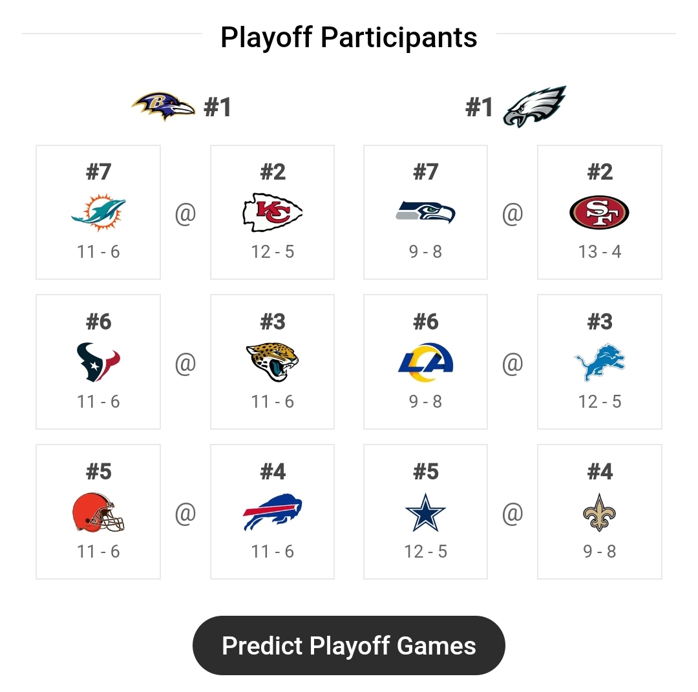
Task: Click the Kansas City Chiefs logo
Action: (272, 212)
